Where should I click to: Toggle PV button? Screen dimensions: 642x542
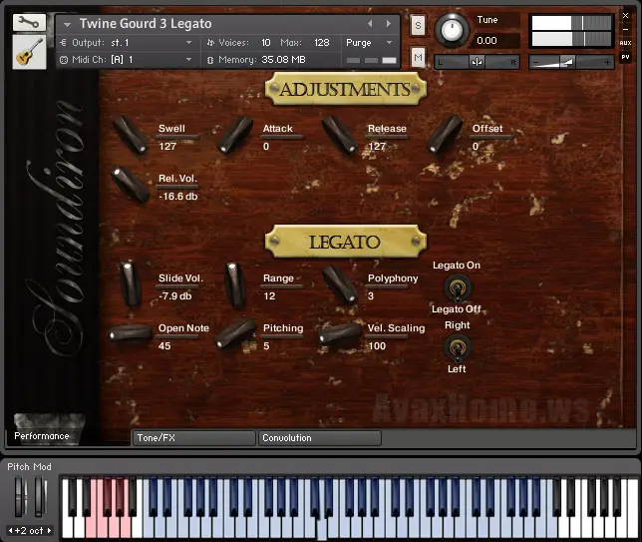click(625, 57)
